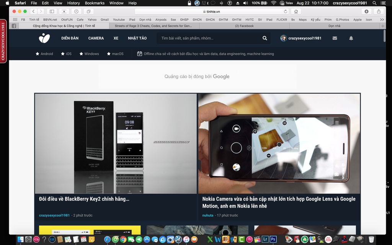Expand hidden bookmarks overflow chevron
The height and width of the screenshot is (245, 392).
(382, 20)
